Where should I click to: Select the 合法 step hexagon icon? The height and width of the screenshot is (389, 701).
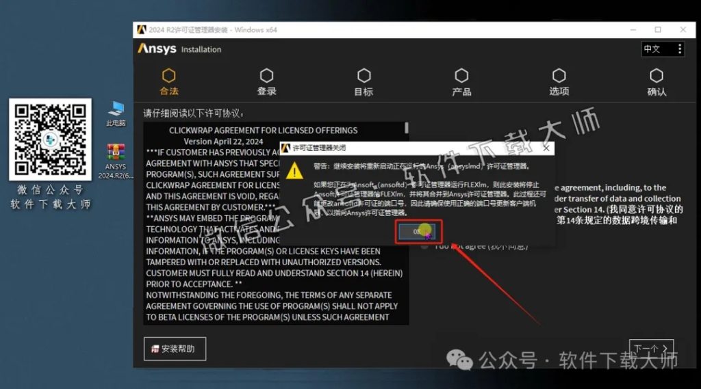169,75
